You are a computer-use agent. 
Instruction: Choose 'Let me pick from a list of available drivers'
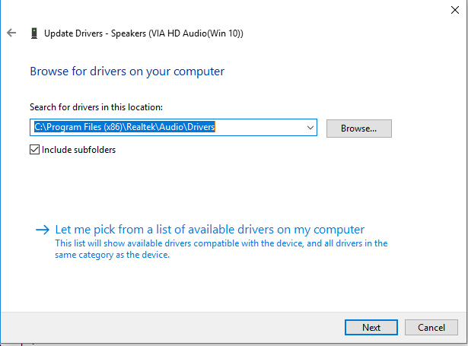(210, 230)
